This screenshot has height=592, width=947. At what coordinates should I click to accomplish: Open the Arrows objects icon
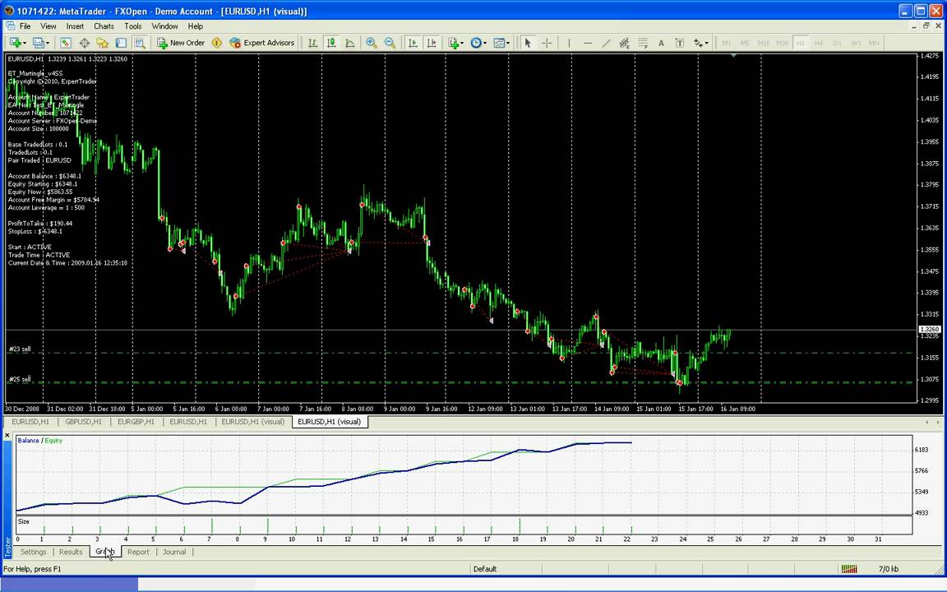pos(698,43)
